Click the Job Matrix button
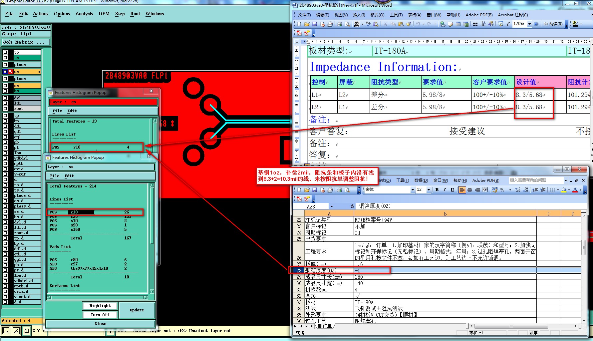Viewport: 593px width, 341px height. click(x=26, y=42)
